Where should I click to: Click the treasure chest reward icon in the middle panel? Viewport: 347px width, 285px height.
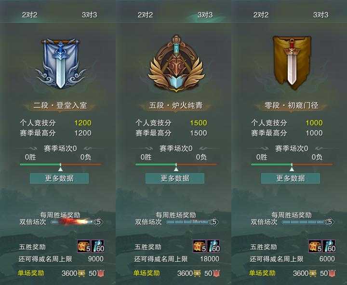coord(200,246)
